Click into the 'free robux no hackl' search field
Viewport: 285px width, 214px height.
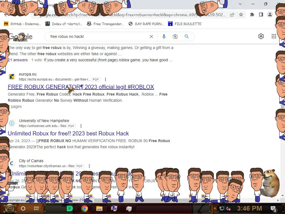coord(98,37)
